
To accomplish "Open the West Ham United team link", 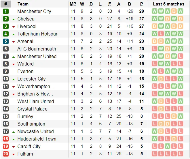I will [36, 101].
